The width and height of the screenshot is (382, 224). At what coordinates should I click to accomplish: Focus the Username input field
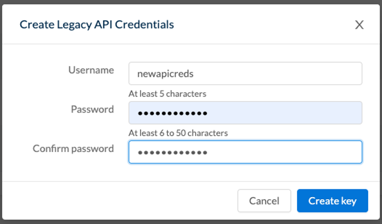click(245, 74)
